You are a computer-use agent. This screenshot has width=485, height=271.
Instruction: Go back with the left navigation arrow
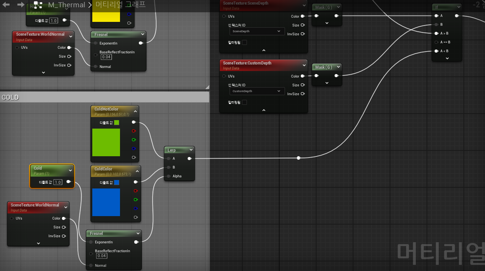point(6,5)
